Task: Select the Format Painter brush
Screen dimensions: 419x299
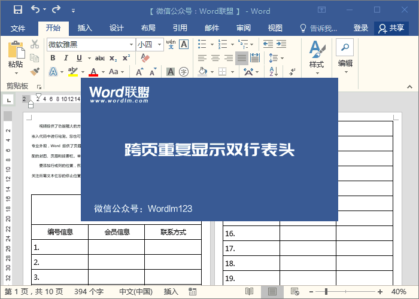Action: (35, 72)
